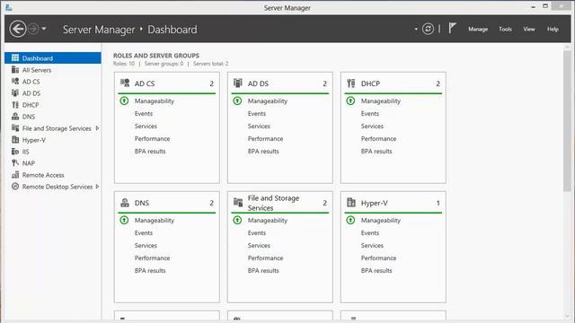Click the NAP sidebar icon

tap(15, 163)
